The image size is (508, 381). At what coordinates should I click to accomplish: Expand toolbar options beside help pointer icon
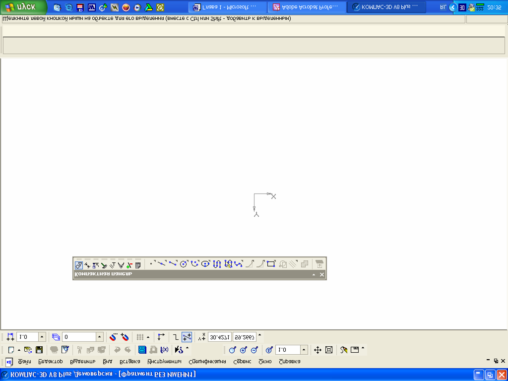click(187, 348)
